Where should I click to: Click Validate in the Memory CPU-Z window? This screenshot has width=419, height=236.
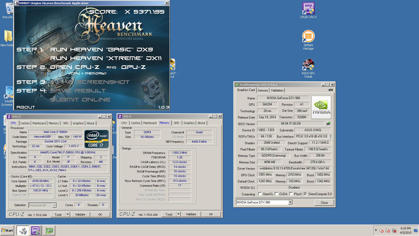(191, 214)
